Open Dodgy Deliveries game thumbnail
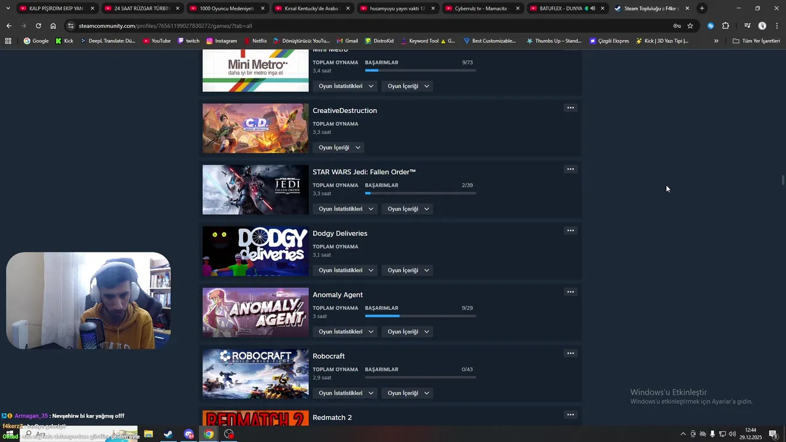 click(255, 251)
